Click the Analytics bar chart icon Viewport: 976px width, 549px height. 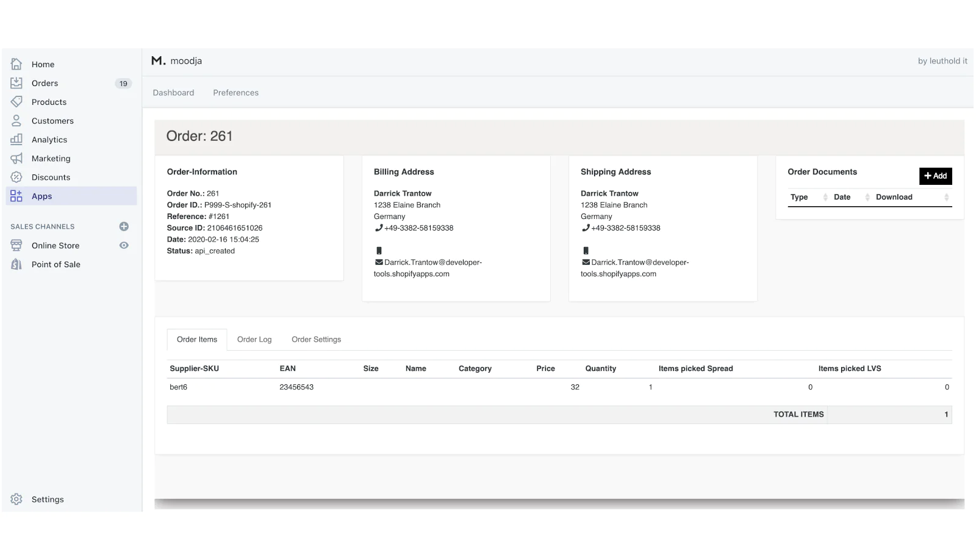(16, 140)
